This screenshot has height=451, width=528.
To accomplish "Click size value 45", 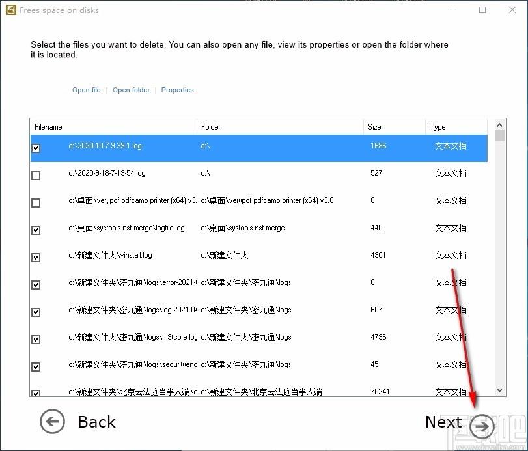I will click(374, 364).
